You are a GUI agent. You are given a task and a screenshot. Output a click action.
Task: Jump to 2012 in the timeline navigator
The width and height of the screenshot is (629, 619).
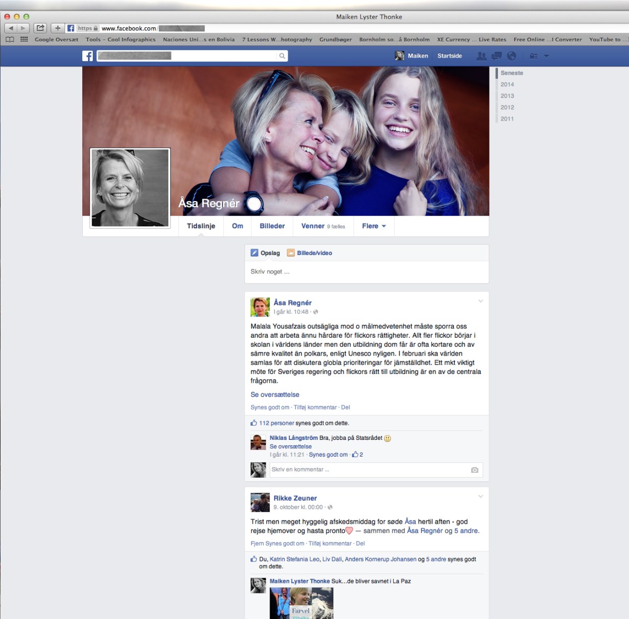tap(507, 107)
